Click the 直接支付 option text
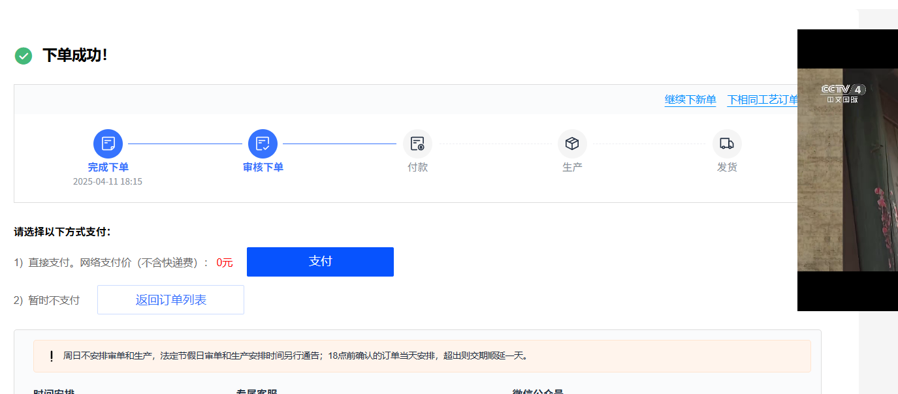Viewport: 898px width, 394px height. tap(112, 262)
